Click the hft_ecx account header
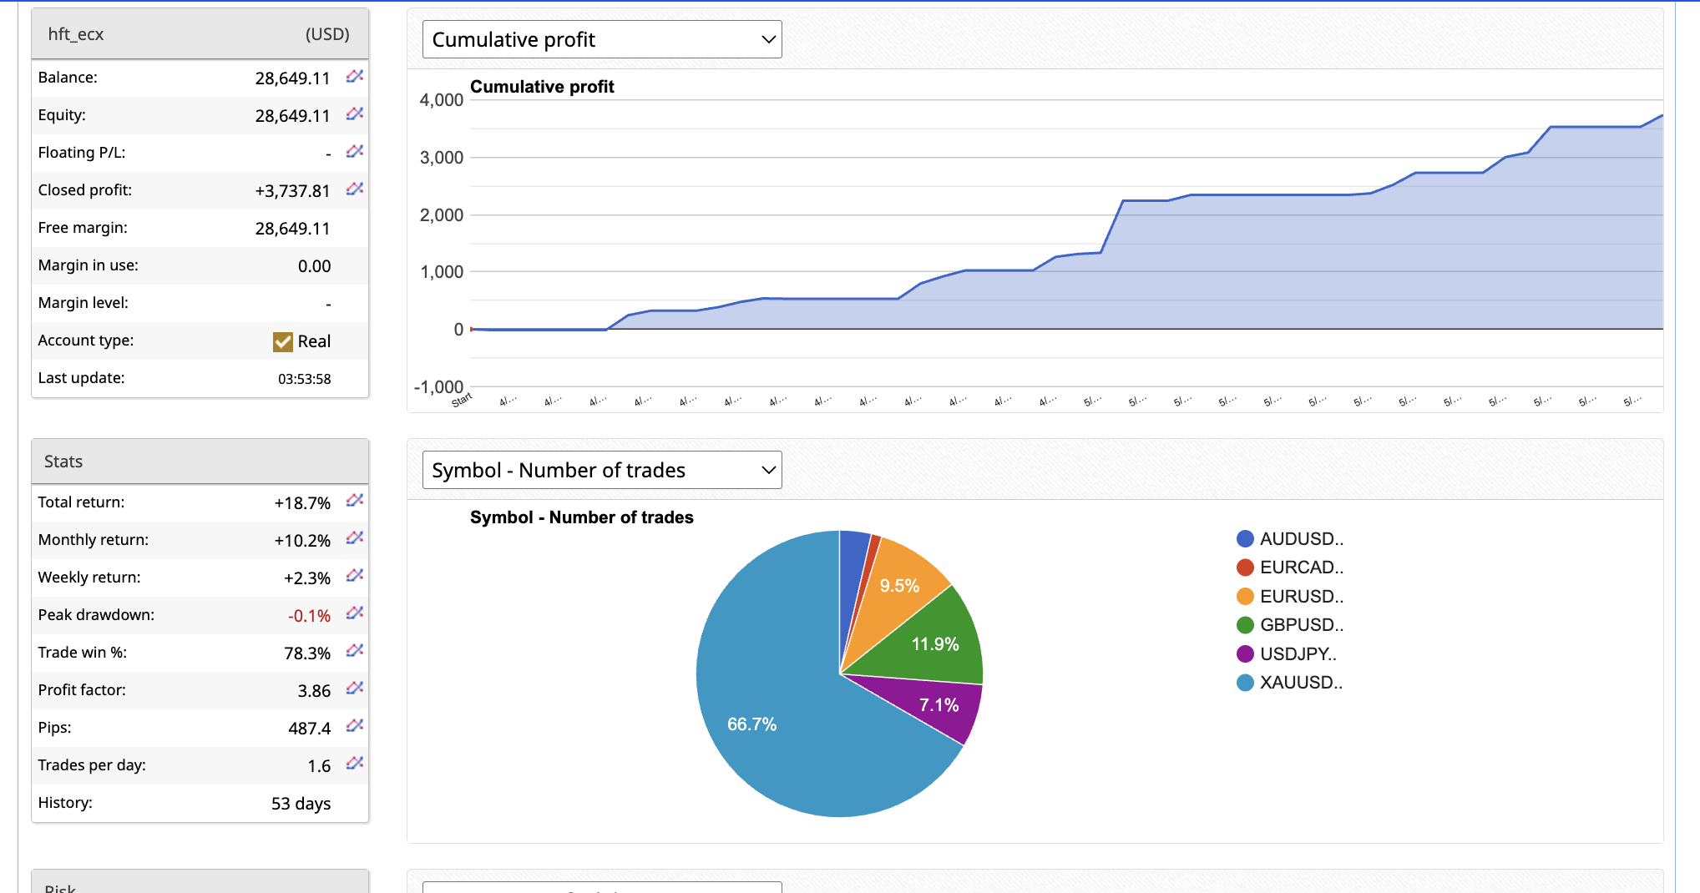This screenshot has height=893, width=1700. pyautogui.click(x=200, y=34)
